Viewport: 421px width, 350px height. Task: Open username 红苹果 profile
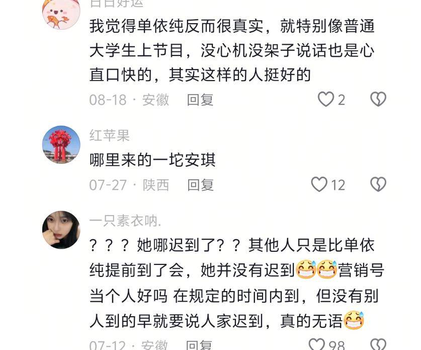pyautogui.click(x=109, y=135)
